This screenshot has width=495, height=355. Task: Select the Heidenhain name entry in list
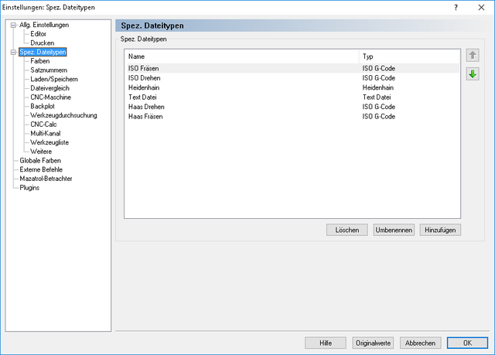click(144, 87)
